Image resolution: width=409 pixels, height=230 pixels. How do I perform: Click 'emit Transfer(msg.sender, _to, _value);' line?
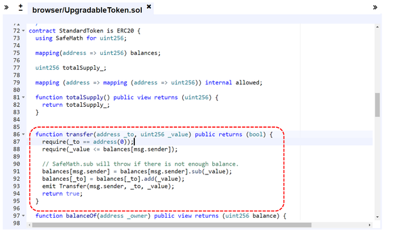click(x=108, y=186)
